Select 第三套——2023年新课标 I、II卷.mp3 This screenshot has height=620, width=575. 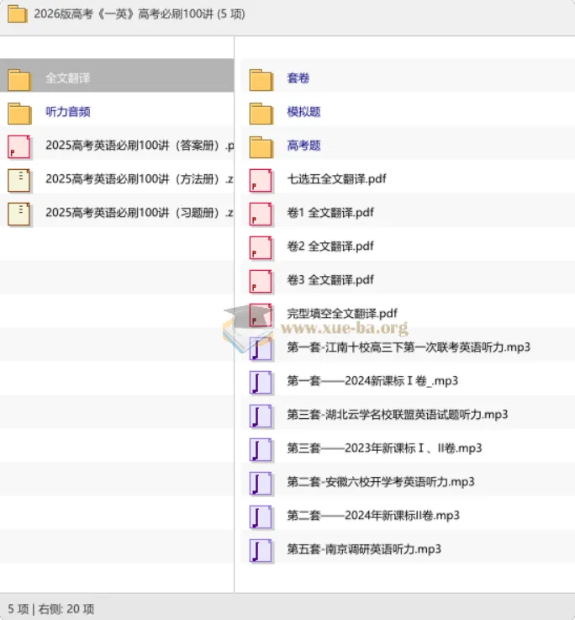point(384,448)
